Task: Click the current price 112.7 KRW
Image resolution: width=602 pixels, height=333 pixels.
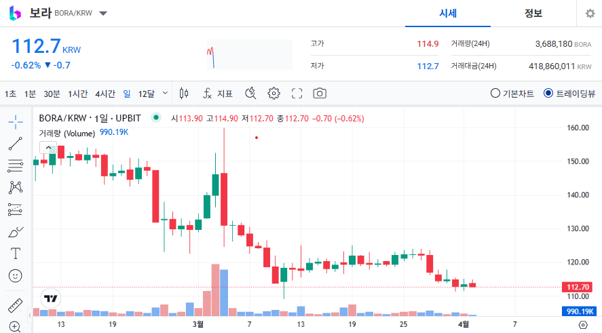Action: tap(46, 46)
